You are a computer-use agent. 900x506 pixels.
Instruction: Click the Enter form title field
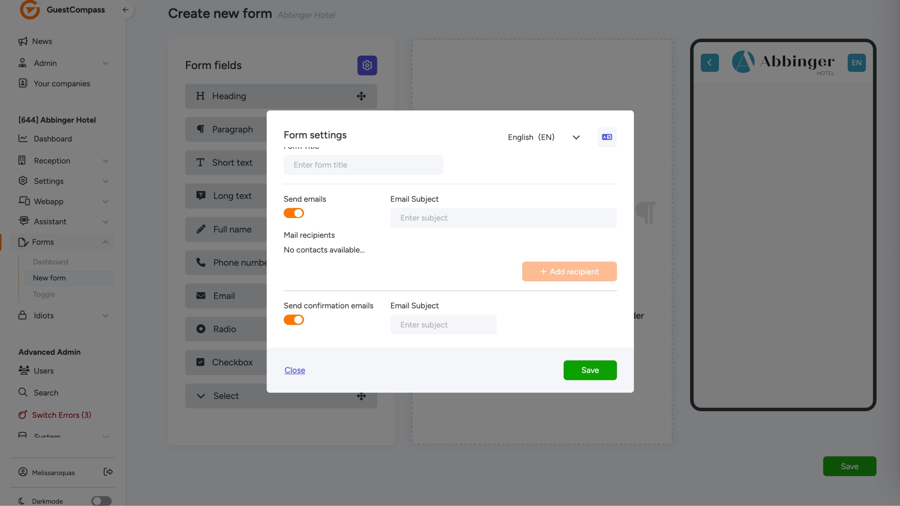tap(363, 165)
